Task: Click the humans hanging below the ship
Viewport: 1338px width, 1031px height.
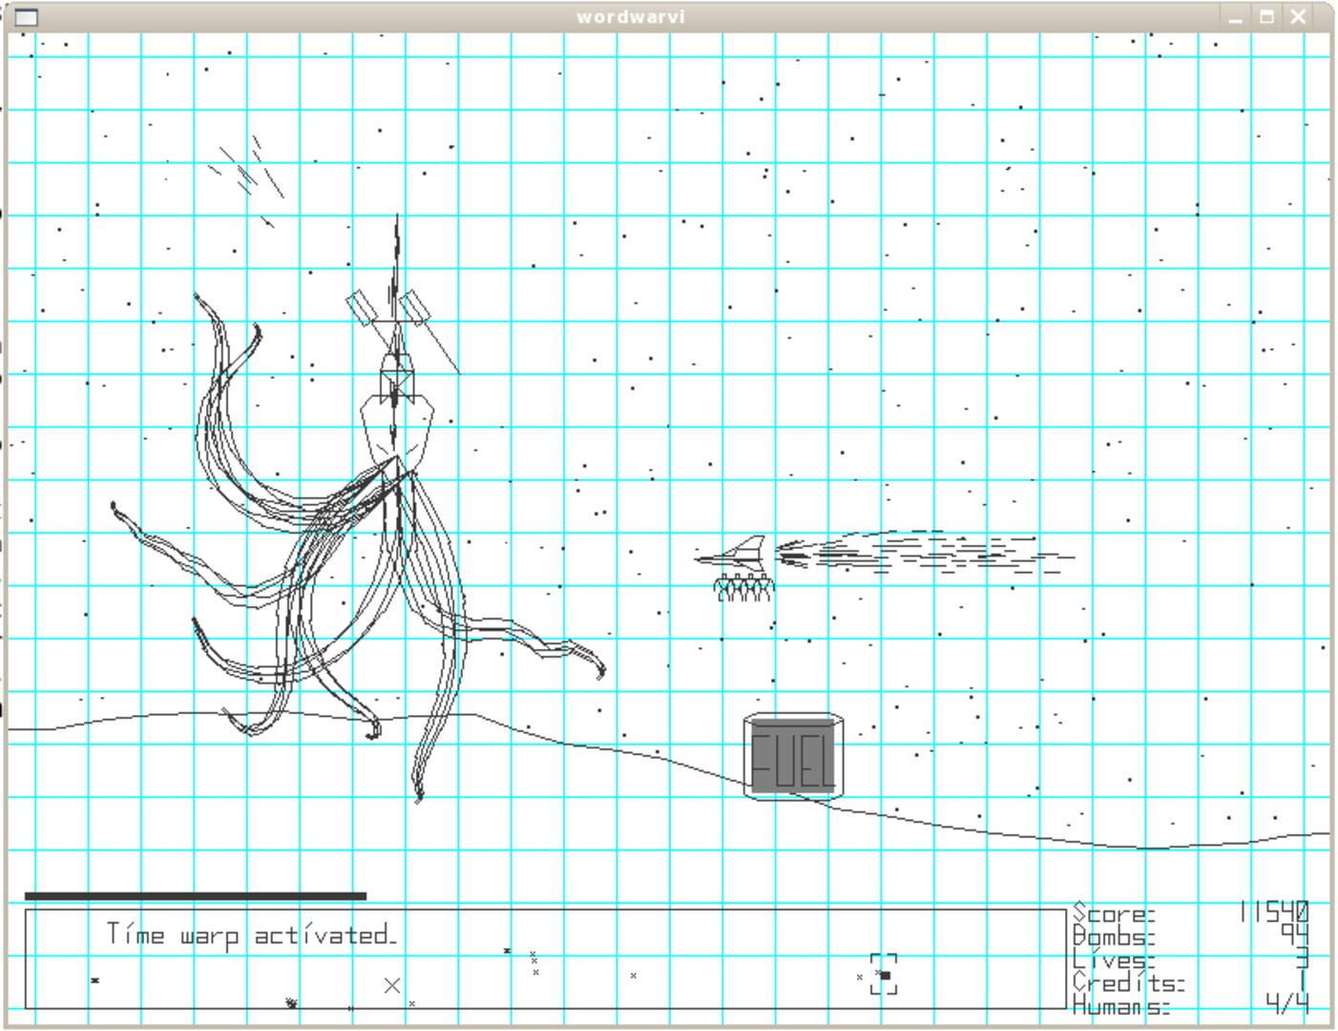Action: (743, 588)
